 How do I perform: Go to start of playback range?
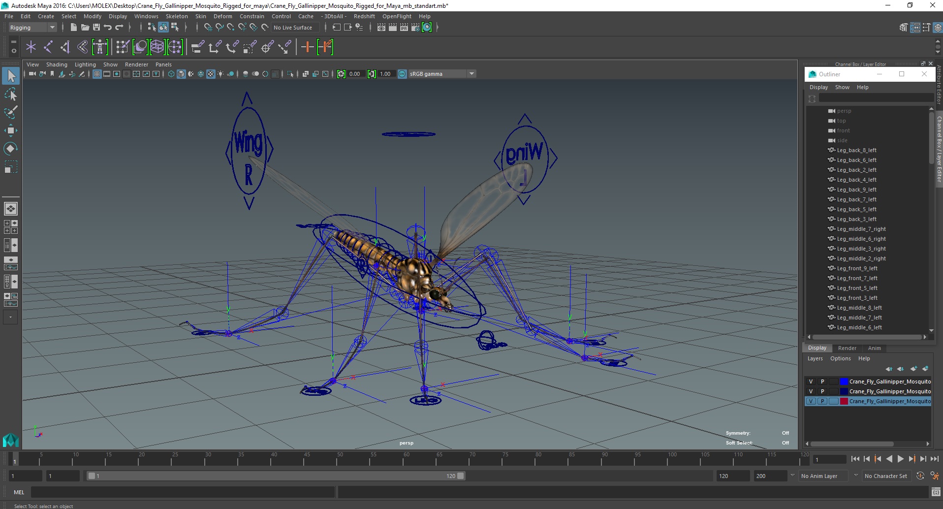[855, 459]
